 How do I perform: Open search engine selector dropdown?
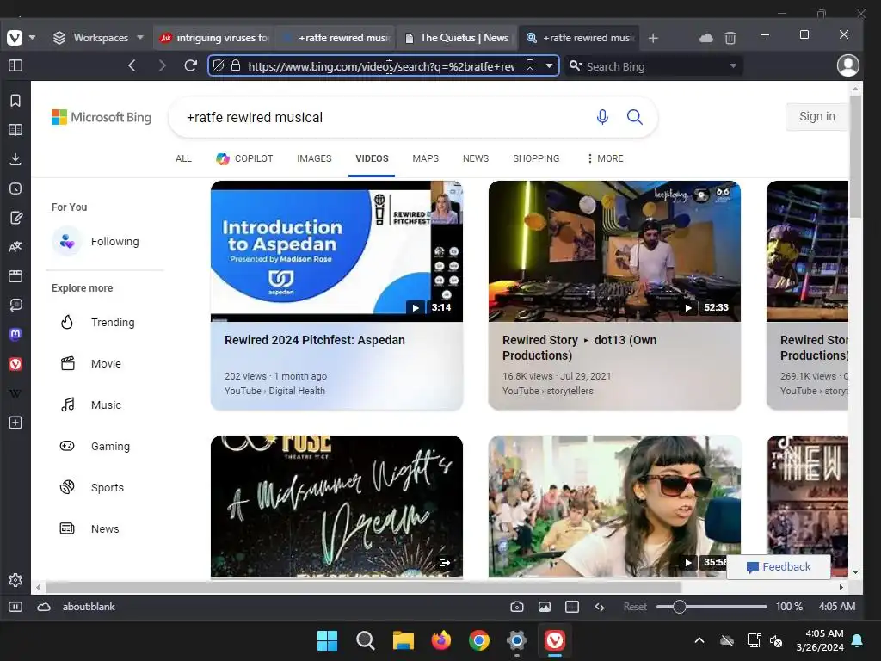(x=576, y=65)
